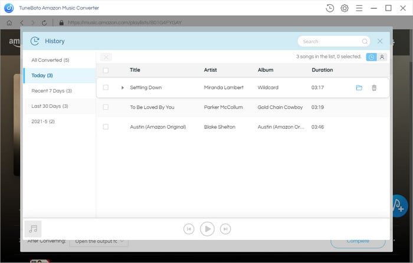
Task: Click the address bar URL
Action: (x=124, y=22)
